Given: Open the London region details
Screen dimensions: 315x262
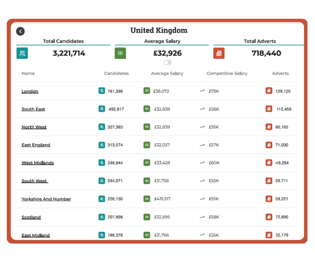Looking at the screenshot, I should pos(30,91).
